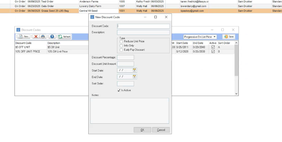
Task: Toggle Active checkbox for $5 OFF UNIT
Action: (x=213, y=47)
